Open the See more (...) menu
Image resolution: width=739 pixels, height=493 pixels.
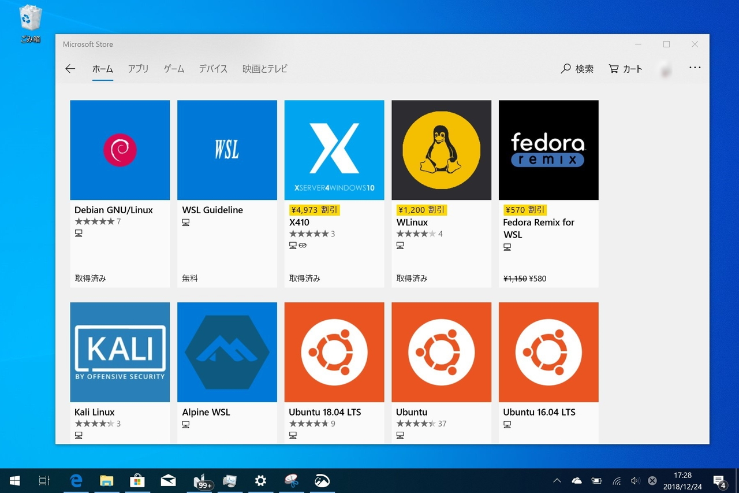point(695,68)
